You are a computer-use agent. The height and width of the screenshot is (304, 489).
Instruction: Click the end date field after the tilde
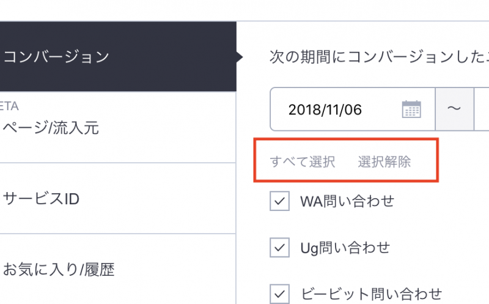pyautogui.click(x=482, y=109)
